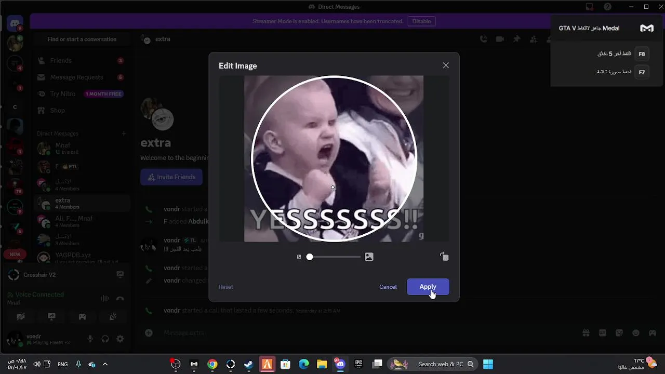Open the gift Nitro icon
This screenshot has height=374, width=665.
(x=586, y=332)
